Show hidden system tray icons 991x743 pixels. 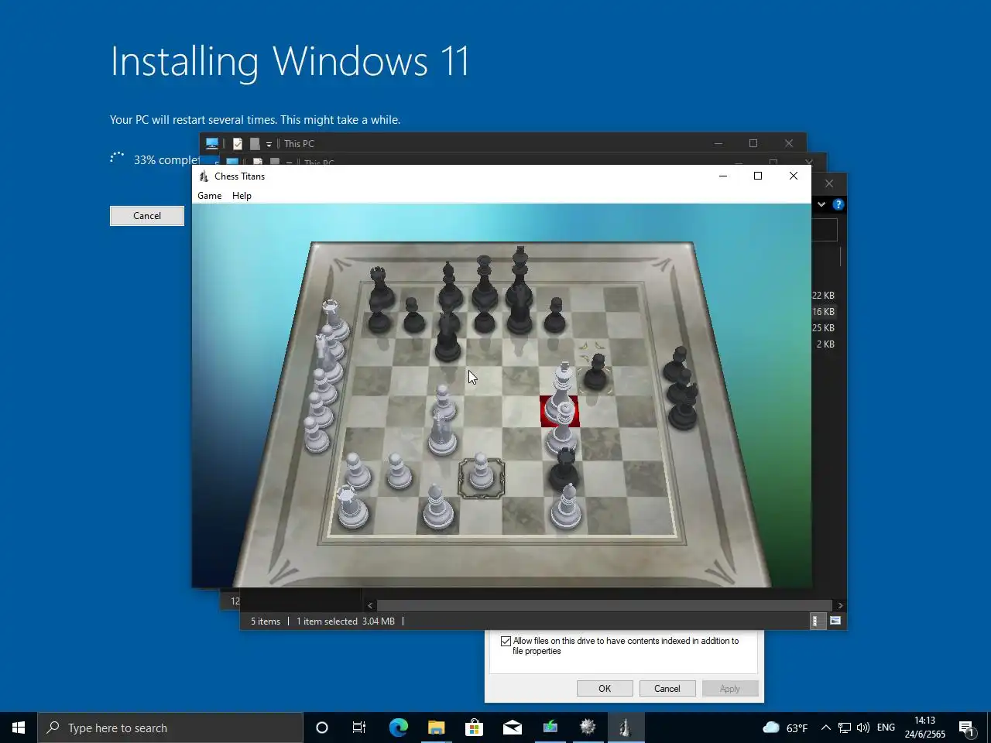click(826, 728)
